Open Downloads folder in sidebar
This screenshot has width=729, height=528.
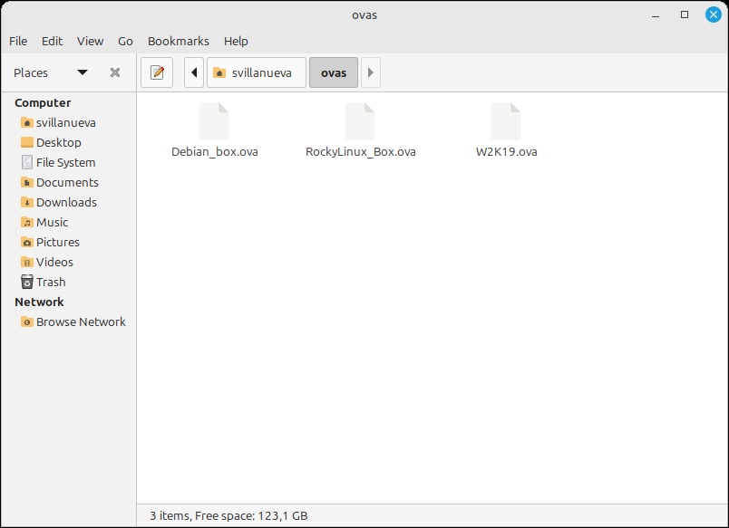point(59,203)
